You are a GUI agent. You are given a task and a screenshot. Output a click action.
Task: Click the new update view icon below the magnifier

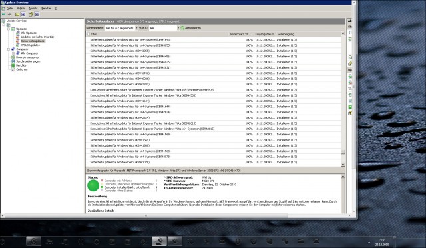tap(350, 39)
